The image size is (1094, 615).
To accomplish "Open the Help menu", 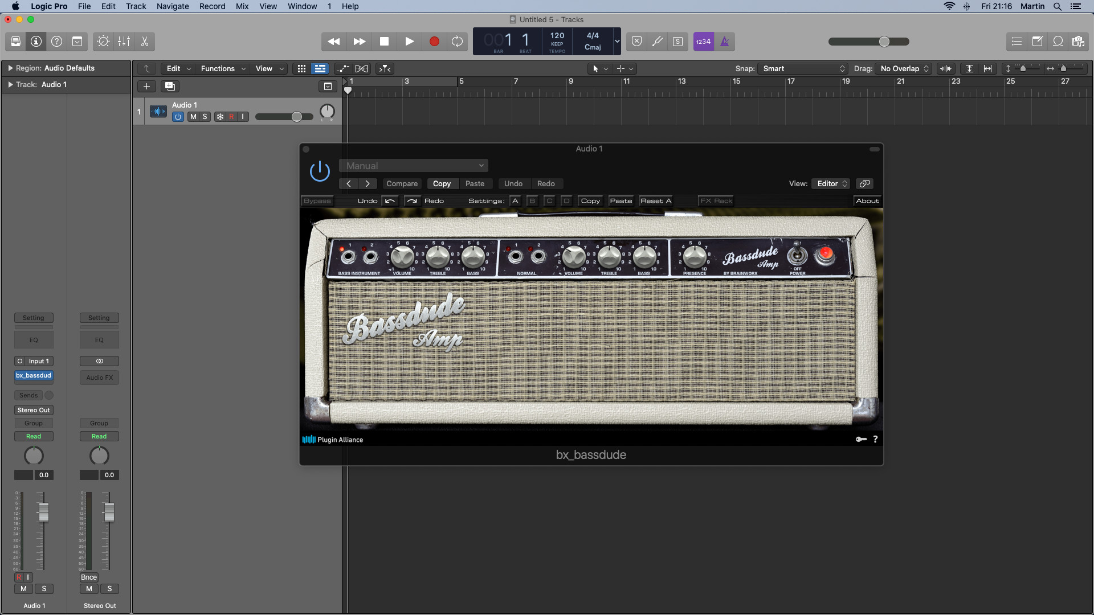I will [350, 6].
